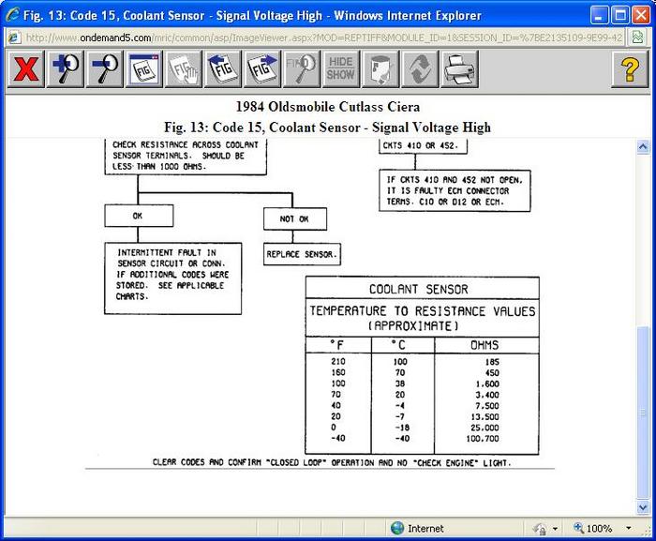Click the grayed FIG hand pan icon
The image size is (656, 541).
click(x=184, y=69)
